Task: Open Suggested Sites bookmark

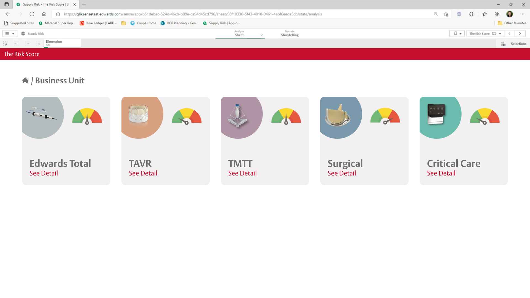Action: coord(19,23)
